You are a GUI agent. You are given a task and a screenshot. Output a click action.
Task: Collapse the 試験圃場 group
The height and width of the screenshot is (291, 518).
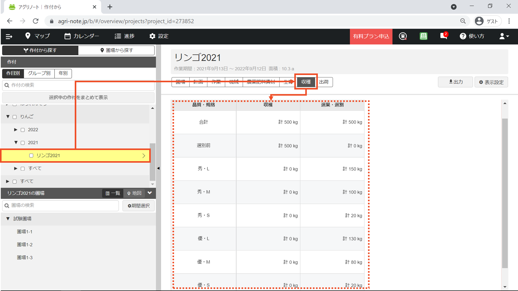pyautogui.click(x=8, y=219)
